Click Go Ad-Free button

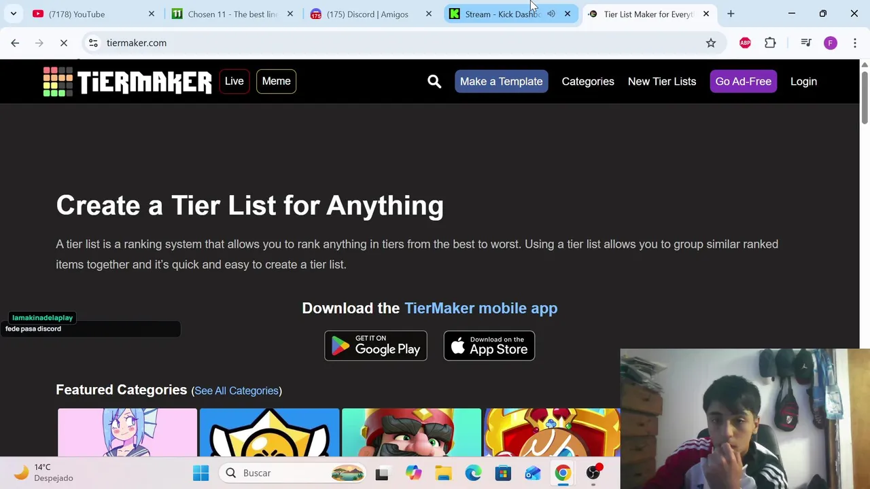click(743, 81)
